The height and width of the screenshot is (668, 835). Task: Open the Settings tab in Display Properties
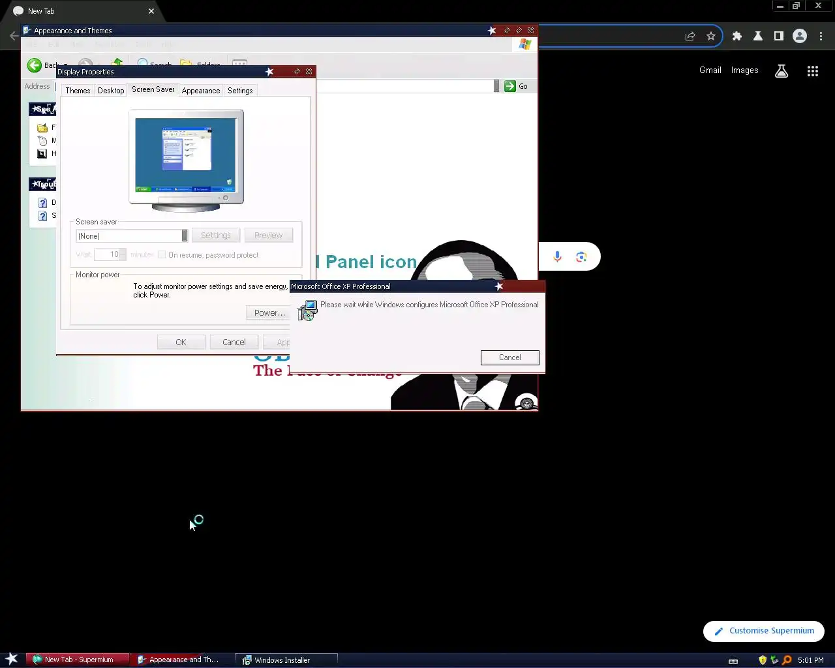pyautogui.click(x=240, y=91)
